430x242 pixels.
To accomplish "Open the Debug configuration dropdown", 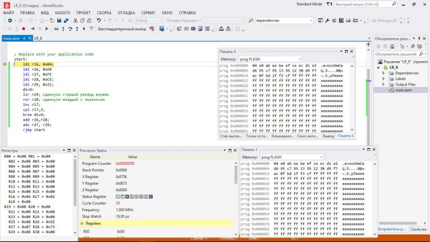I will (148, 20).
